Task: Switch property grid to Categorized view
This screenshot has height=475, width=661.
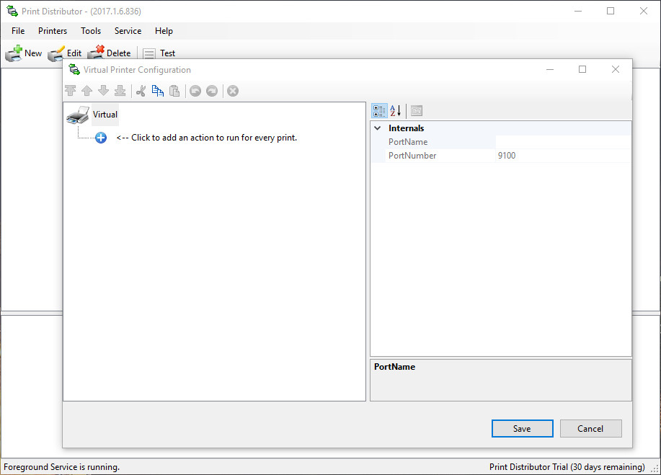Action: pyautogui.click(x=379, y=111)
